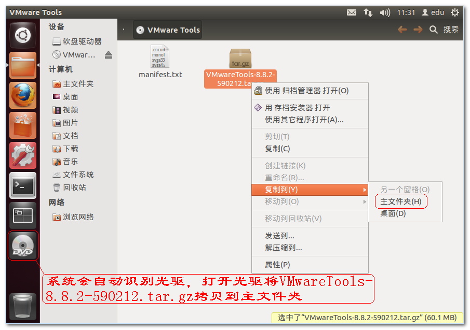Launch the Terminal from the dock

tap(23, 185)
